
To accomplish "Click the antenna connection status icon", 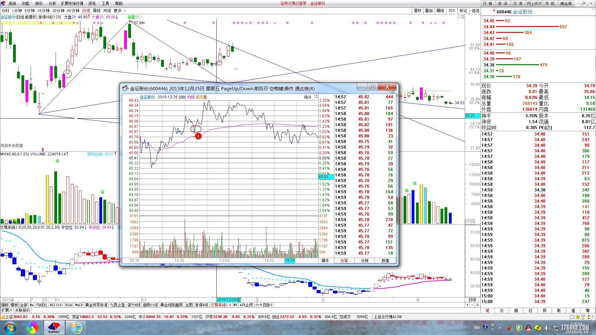I will (583, 317).
